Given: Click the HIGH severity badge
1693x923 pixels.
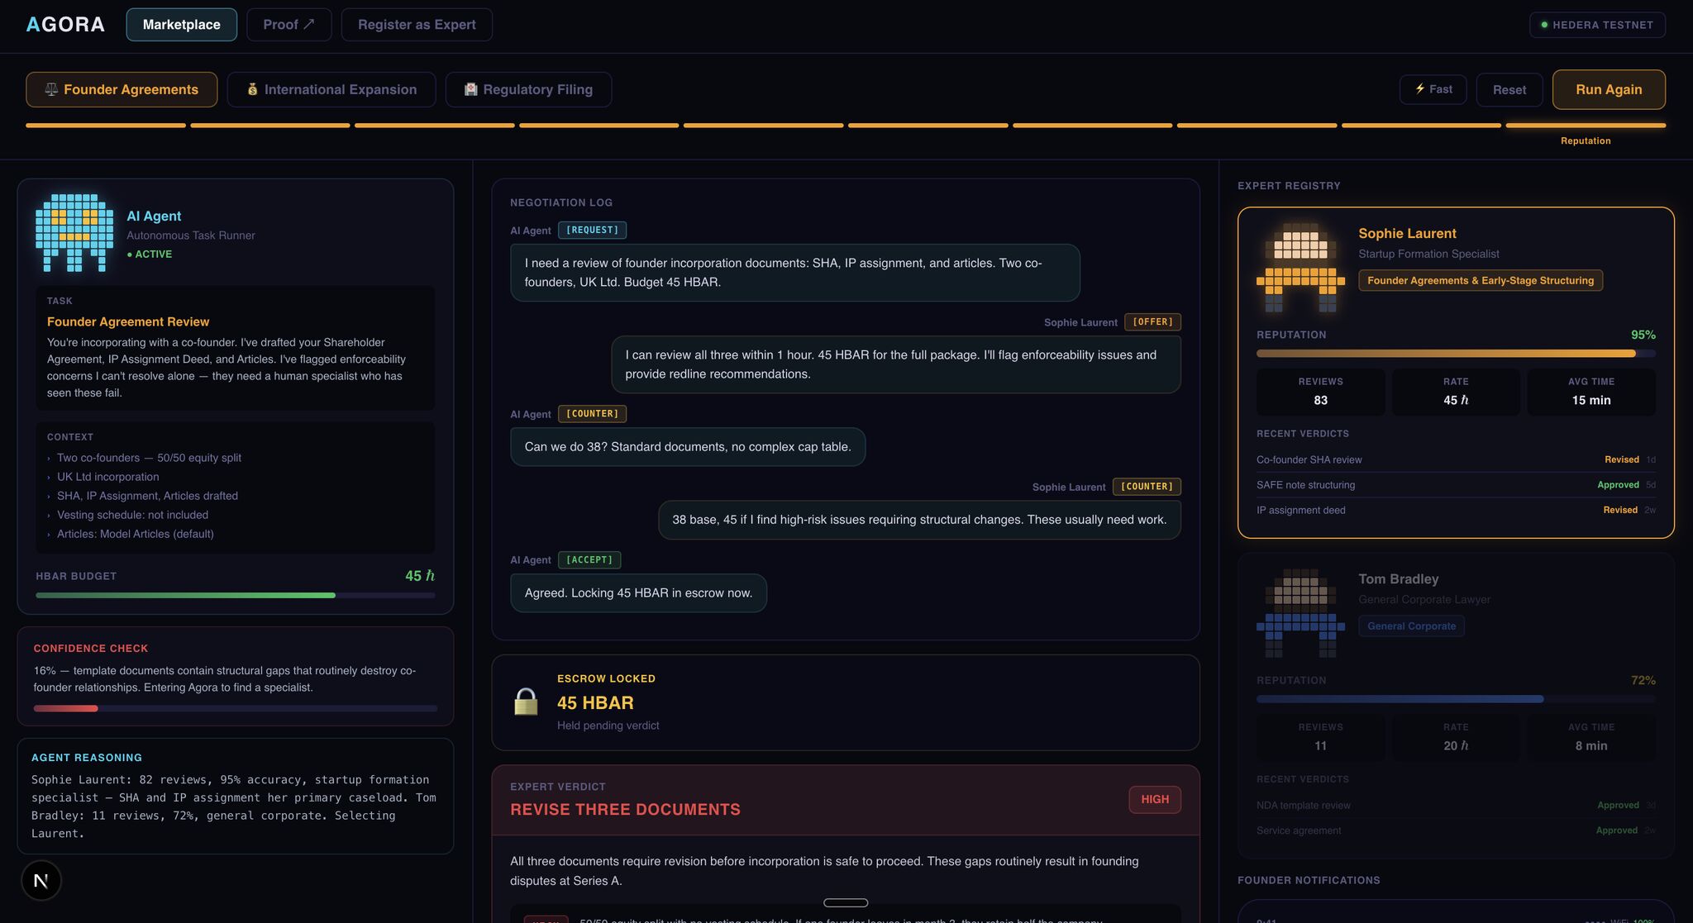Looking at the screenshot, I should tap(1155, 799).
